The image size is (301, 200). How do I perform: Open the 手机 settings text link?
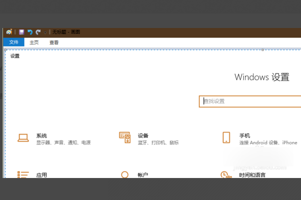click(x=245, y=135)
